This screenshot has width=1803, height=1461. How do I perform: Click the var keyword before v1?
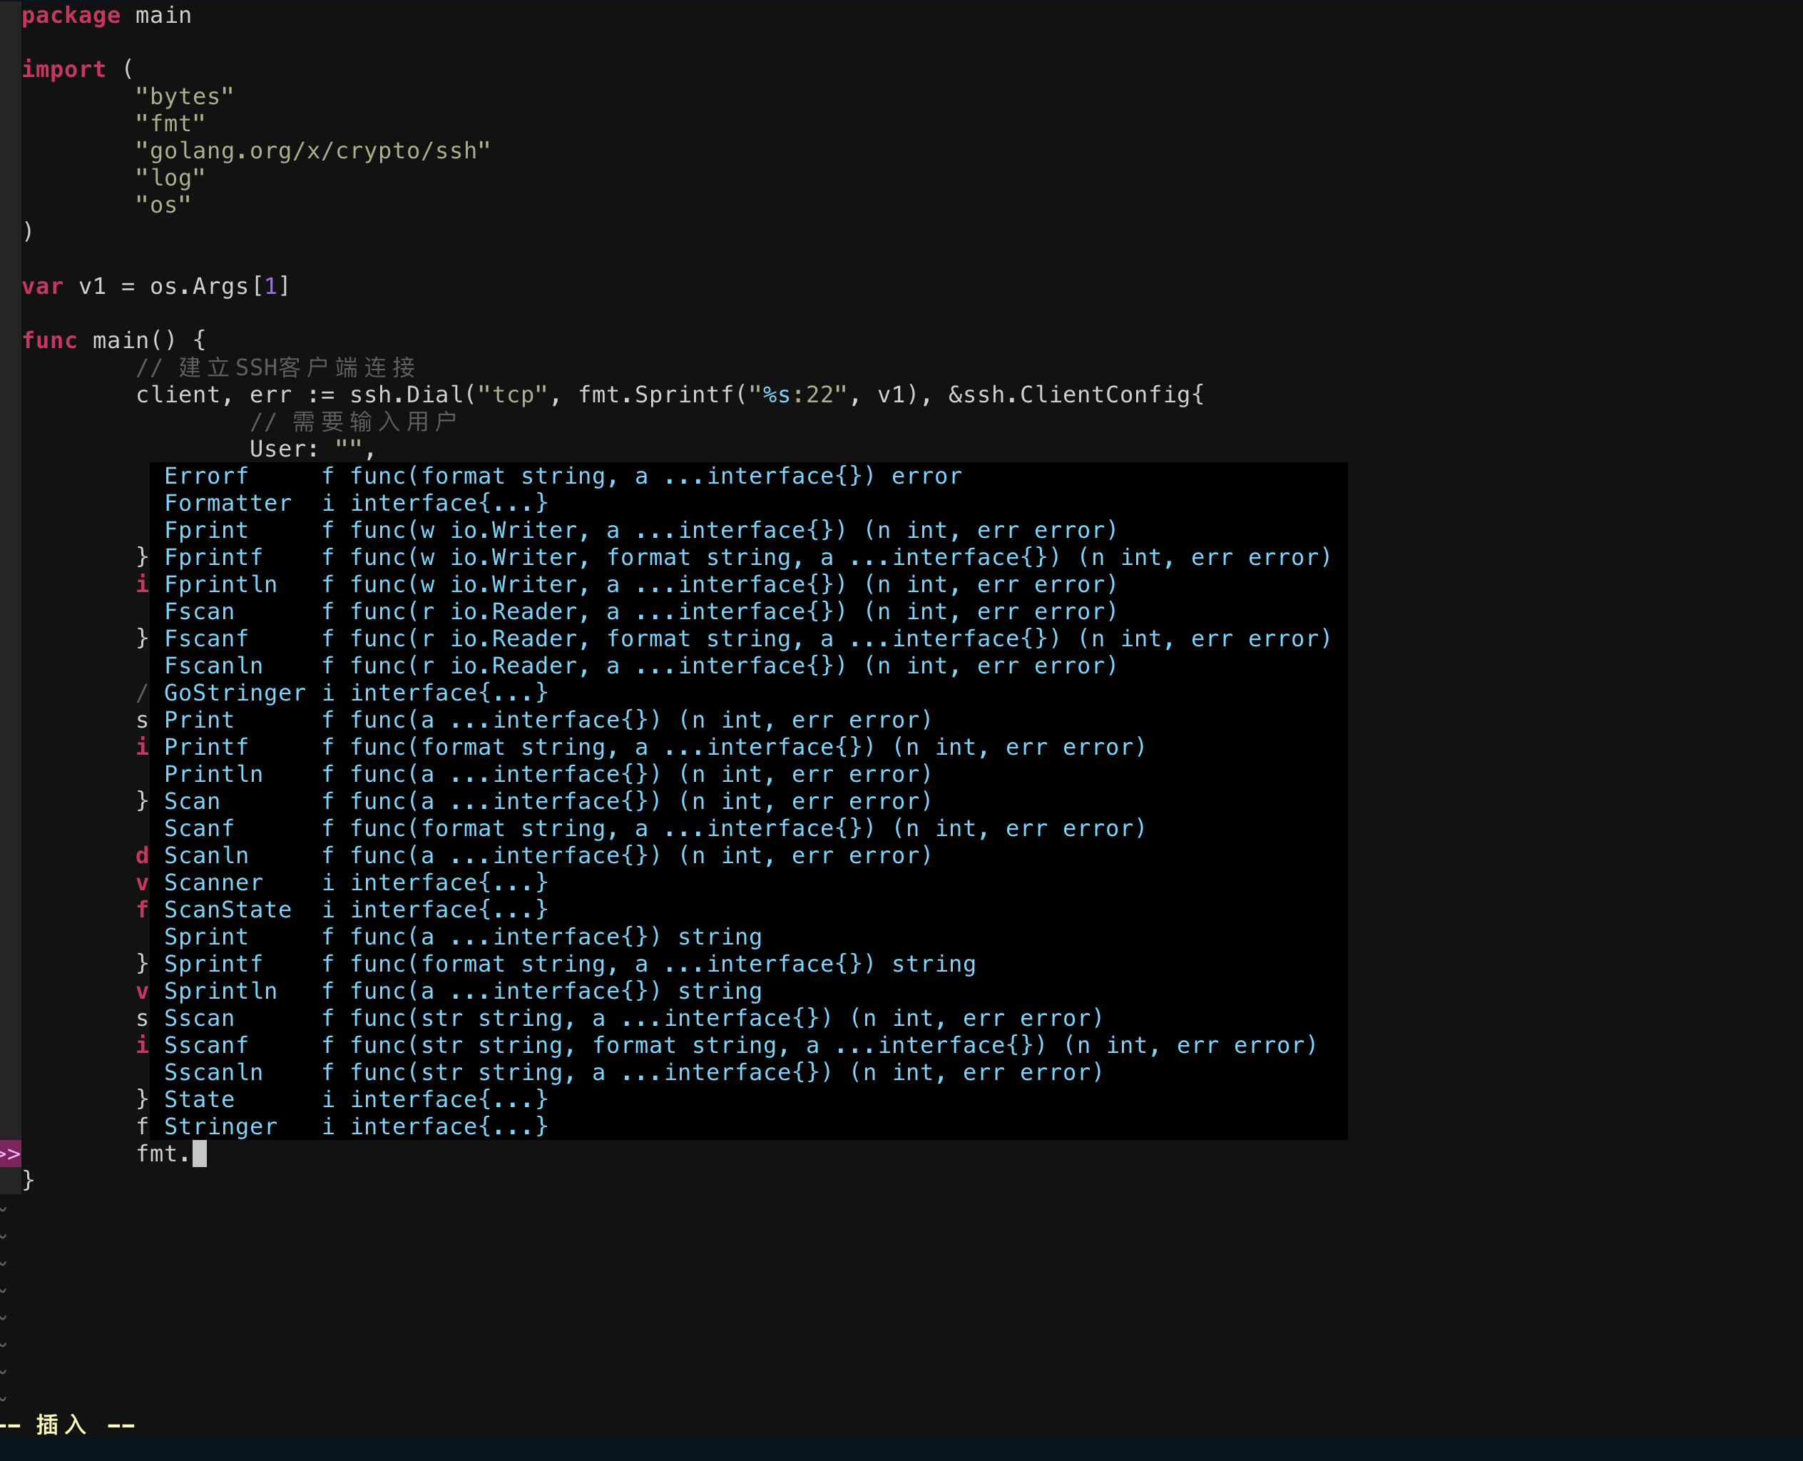(43, 286)
